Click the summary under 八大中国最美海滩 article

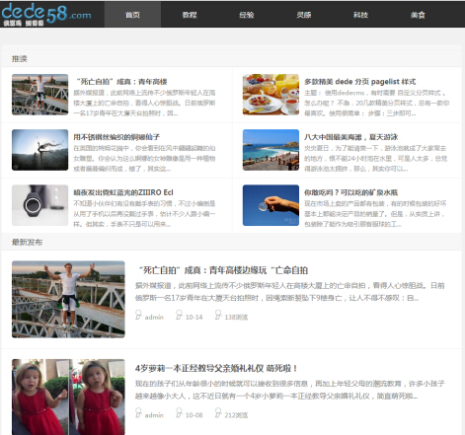pos(375,159)
